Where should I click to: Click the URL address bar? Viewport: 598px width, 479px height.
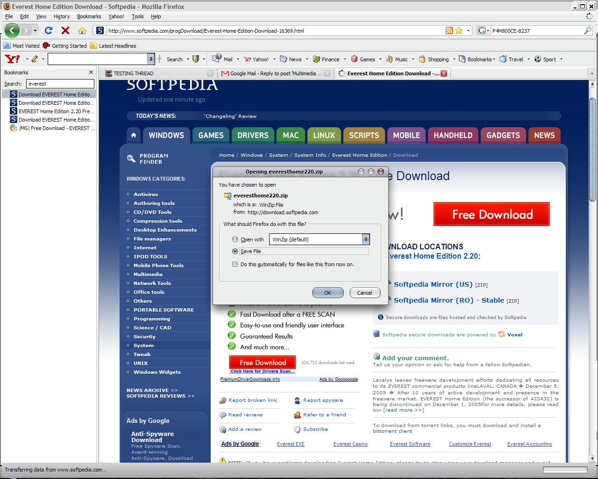tap(275, 30)
